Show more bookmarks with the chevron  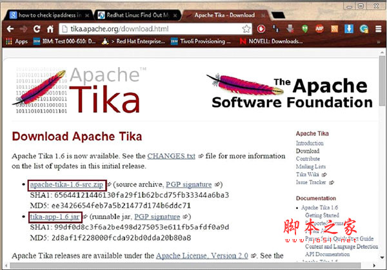click(378, 42)
